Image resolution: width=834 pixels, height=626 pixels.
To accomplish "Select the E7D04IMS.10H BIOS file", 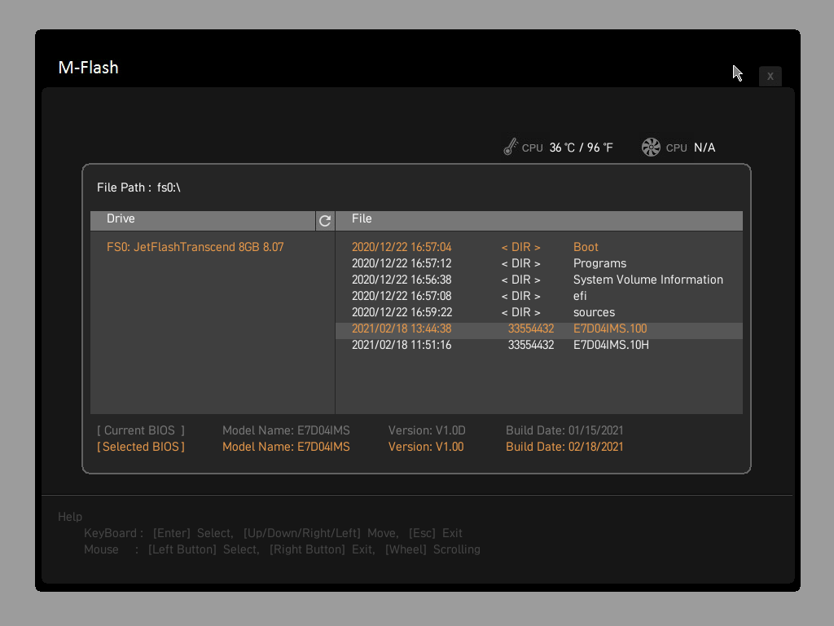I will (611, 345).
